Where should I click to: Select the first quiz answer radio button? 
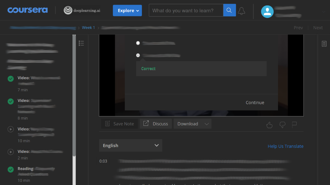(x=138, y=43)
